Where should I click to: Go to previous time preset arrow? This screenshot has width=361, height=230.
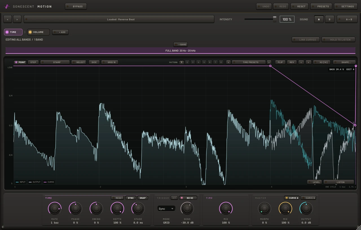(228, 62)
